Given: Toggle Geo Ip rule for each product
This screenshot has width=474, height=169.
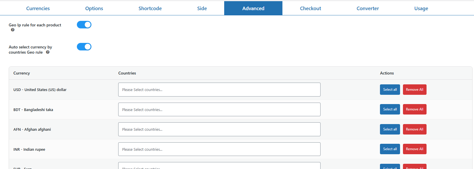Looking at the screenshot, I should [x=84, y=25].
